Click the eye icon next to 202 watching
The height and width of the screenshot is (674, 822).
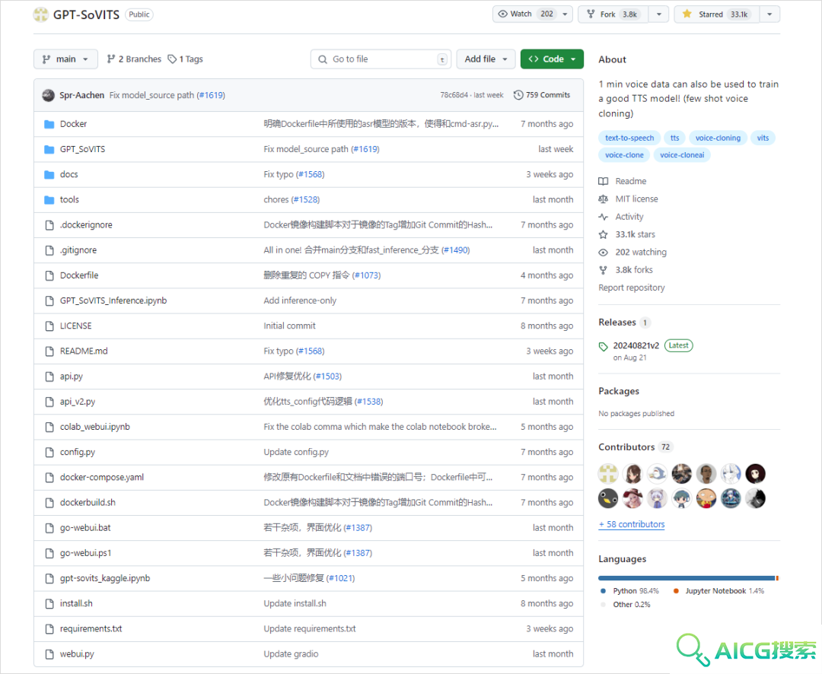[x=604, y=253]
